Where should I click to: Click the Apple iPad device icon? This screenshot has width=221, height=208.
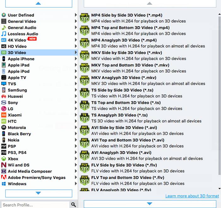[4, 65]
